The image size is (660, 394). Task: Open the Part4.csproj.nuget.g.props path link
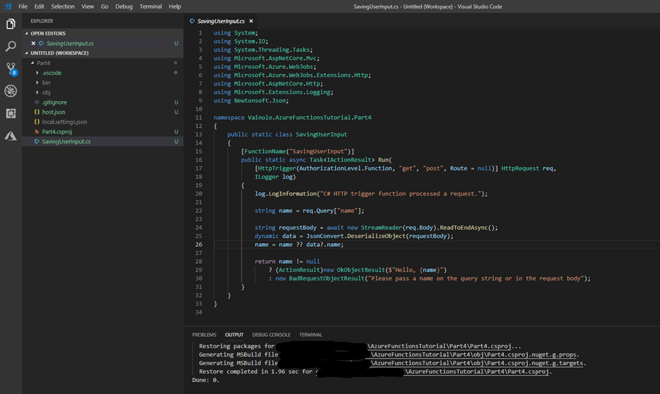(473, 355)
